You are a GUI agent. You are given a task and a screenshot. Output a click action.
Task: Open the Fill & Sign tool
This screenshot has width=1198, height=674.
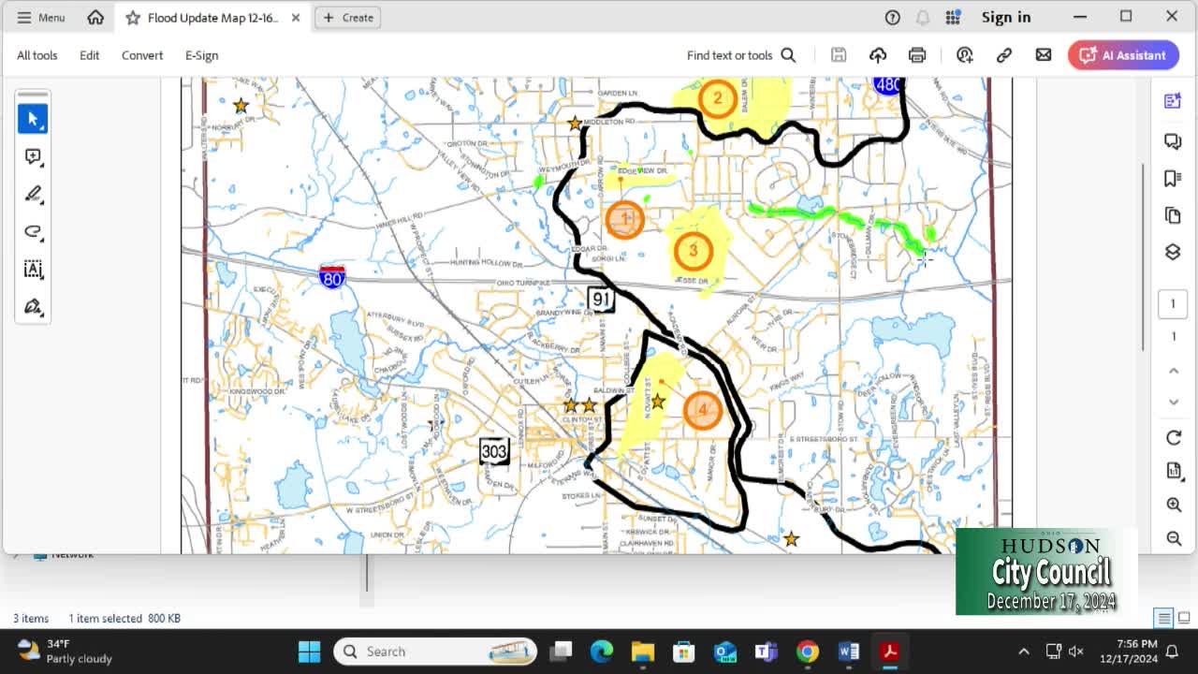click(x=33, y=307)
